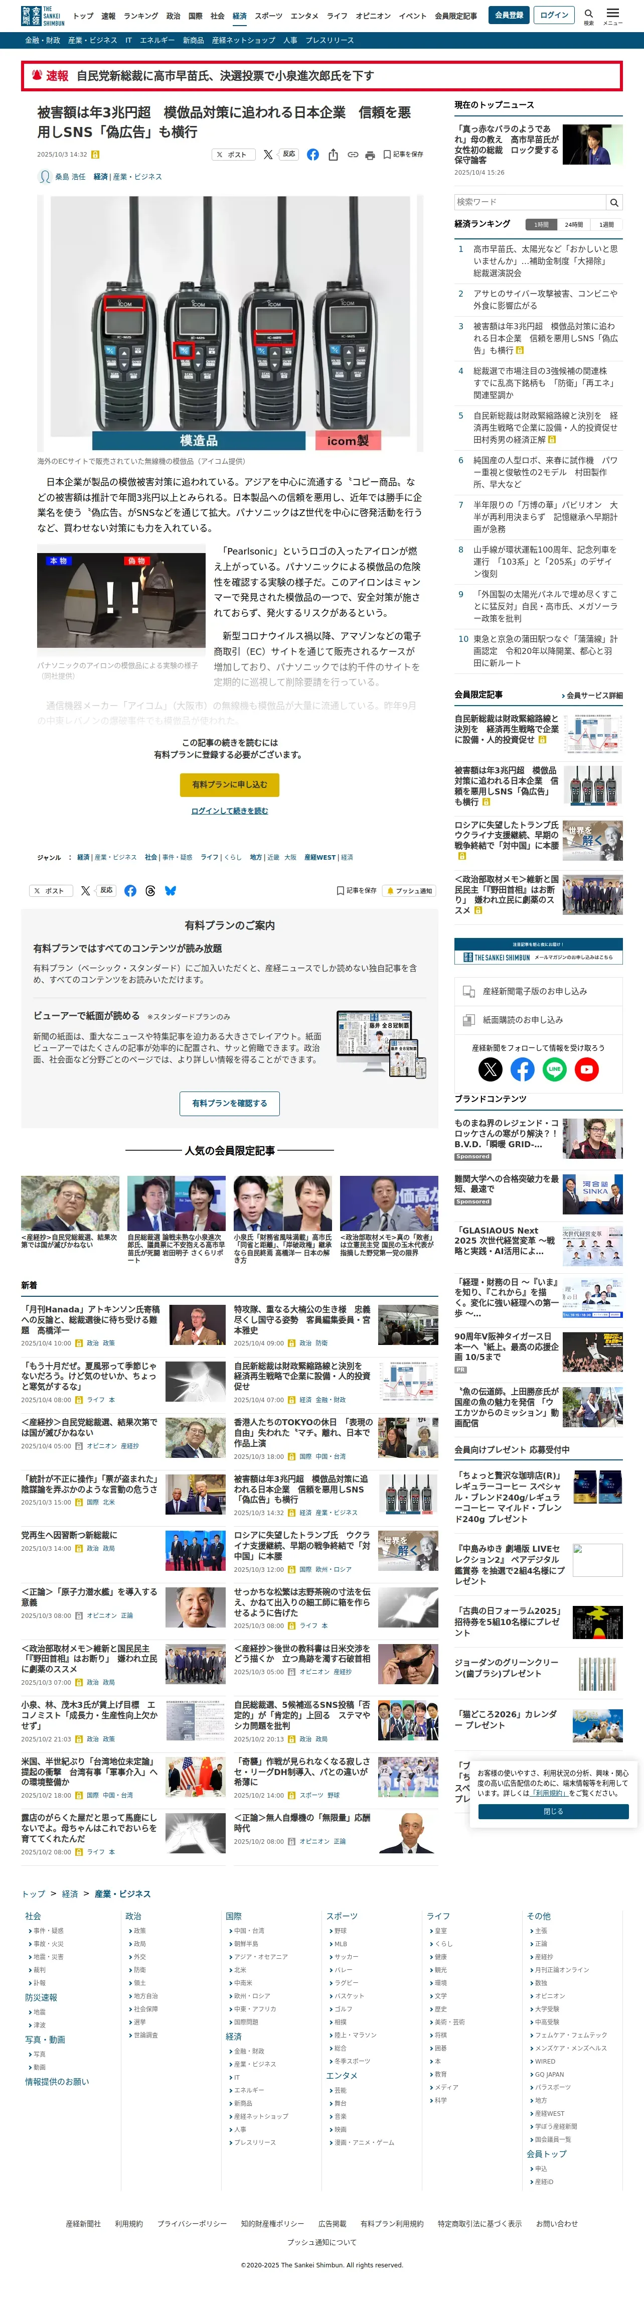644x2301 pixels.
Task: Click 産業・ビジネス breadcrumb at bottom
Action: [122, 1893]
